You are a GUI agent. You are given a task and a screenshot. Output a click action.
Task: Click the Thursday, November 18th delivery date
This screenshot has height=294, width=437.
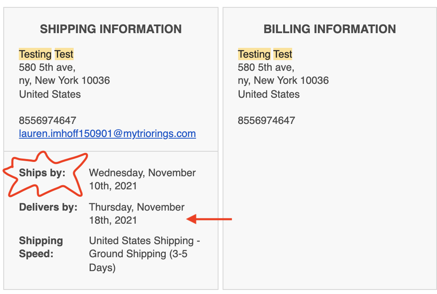[137, 214]
